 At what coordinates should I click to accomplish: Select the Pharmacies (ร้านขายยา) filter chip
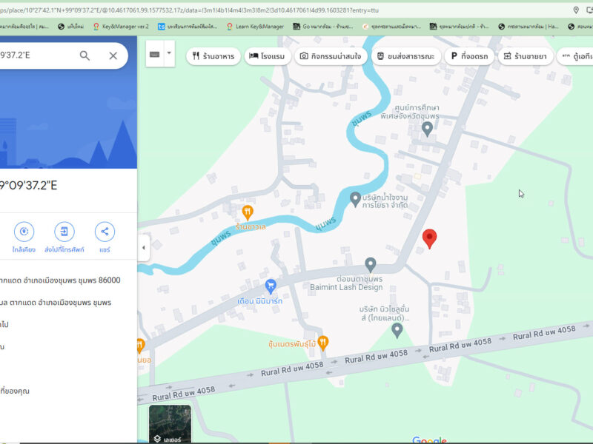coord(525,55)
